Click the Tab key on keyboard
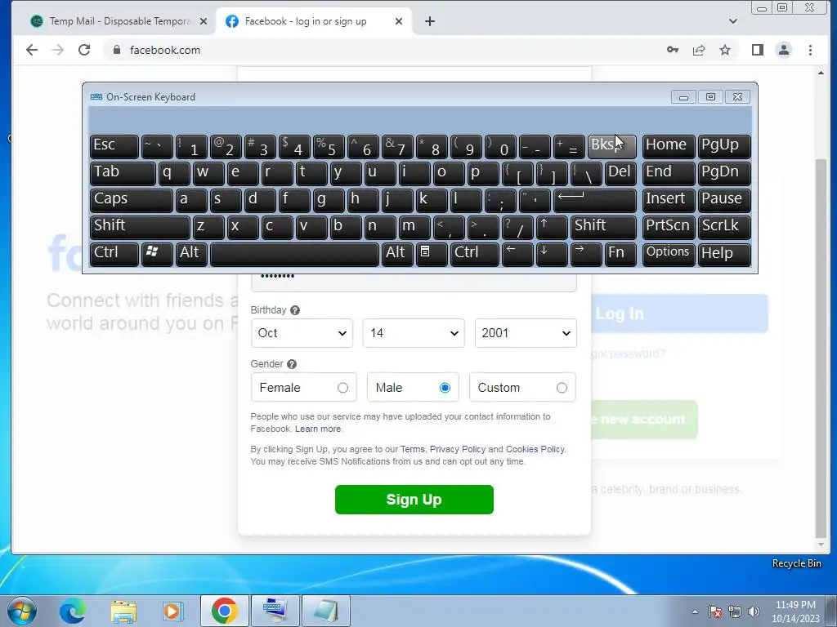 (123, 173)
